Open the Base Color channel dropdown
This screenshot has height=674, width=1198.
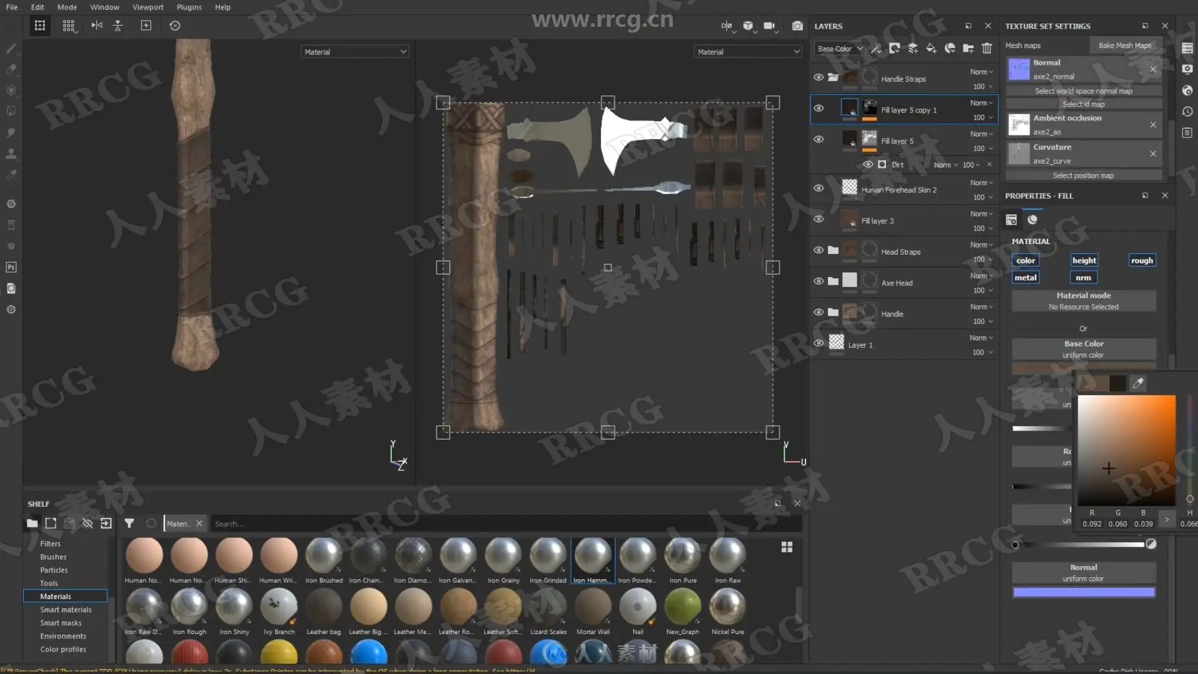tap(839, 48)
